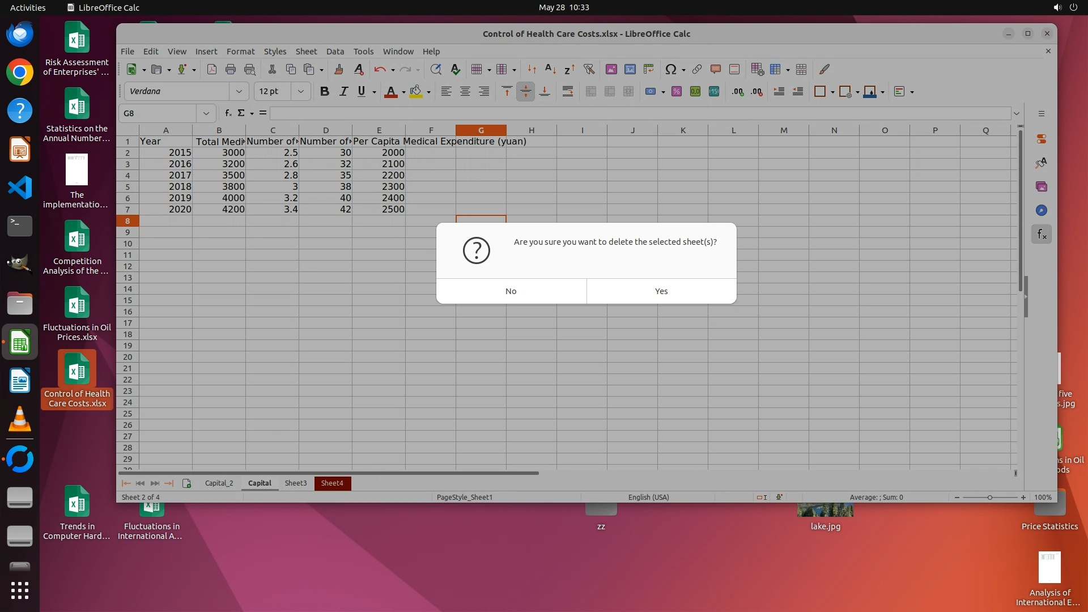Click the Print icon in toolbar
This screenshot has height=612, width=1088.
point(230,69)
